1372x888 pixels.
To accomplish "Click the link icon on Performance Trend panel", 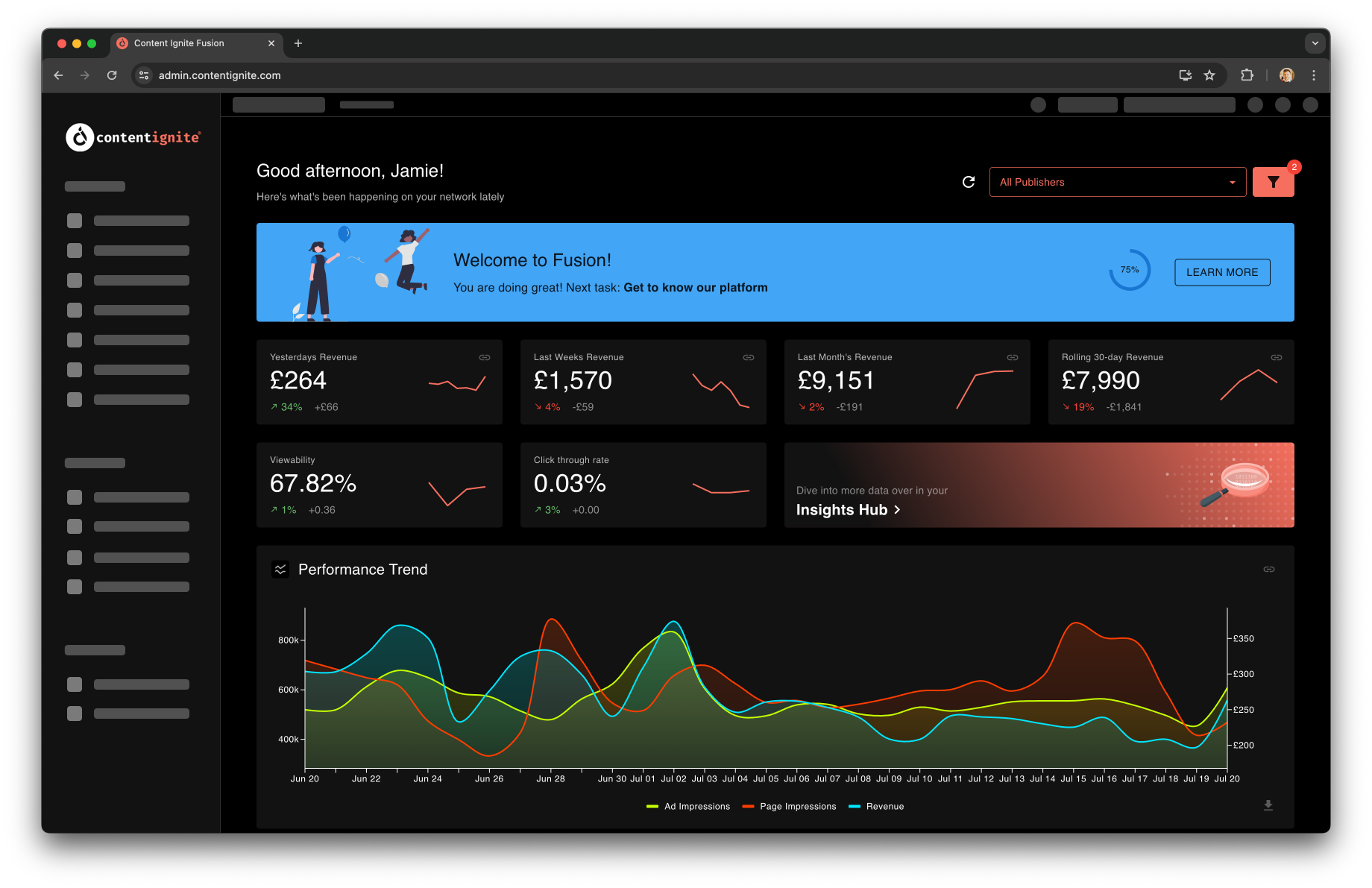I will [x=1269, y=569].
